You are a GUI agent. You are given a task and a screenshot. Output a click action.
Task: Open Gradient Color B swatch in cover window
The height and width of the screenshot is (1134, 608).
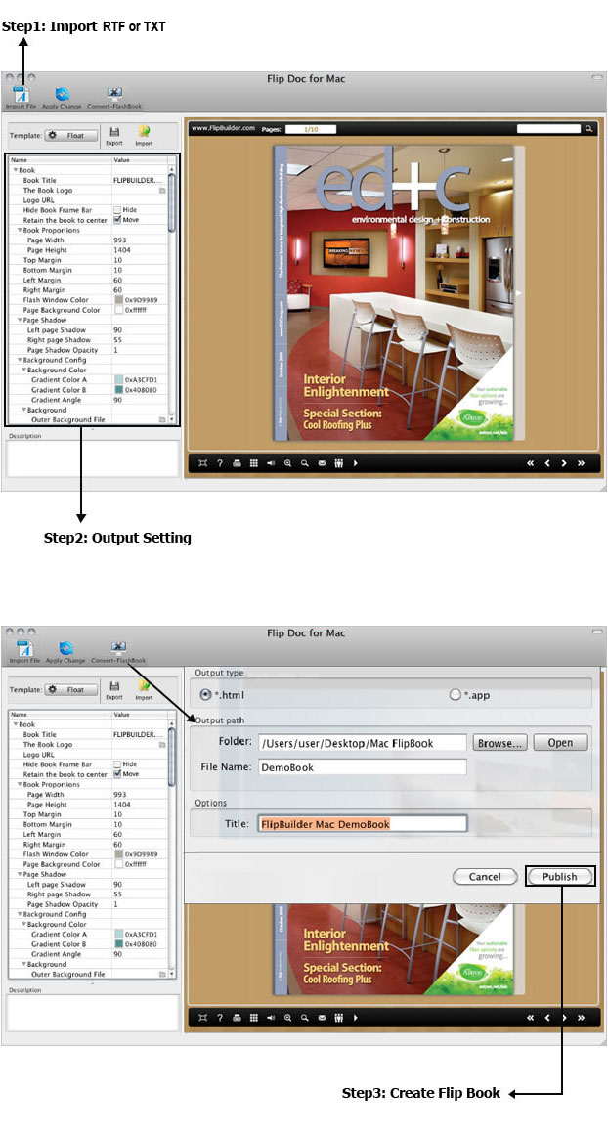point(118,390)
